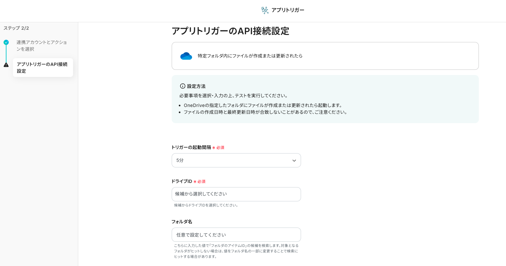Click the teal completed-step checkmark icon
The width and height of the screenshot is (506, 266).
coord(6,42)
